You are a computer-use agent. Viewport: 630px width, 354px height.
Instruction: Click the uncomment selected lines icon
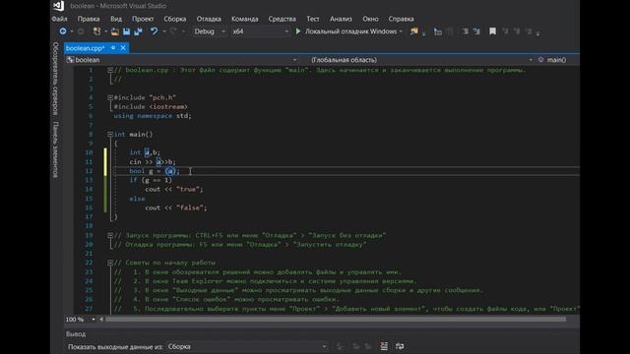pyautogui.click(x=476, y=31)
